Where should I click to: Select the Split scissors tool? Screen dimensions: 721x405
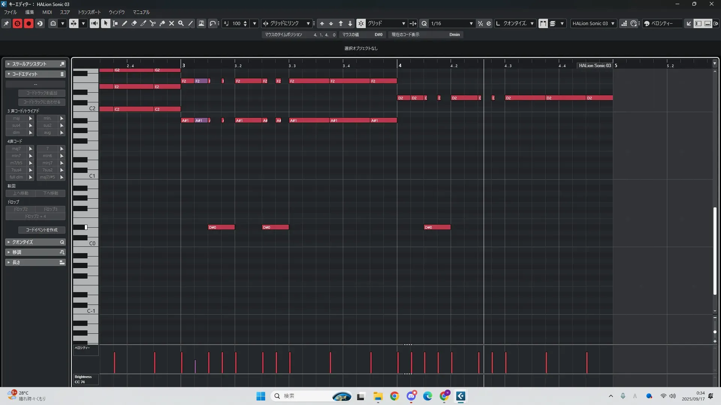pyautogui.click(x=153, y=23)
